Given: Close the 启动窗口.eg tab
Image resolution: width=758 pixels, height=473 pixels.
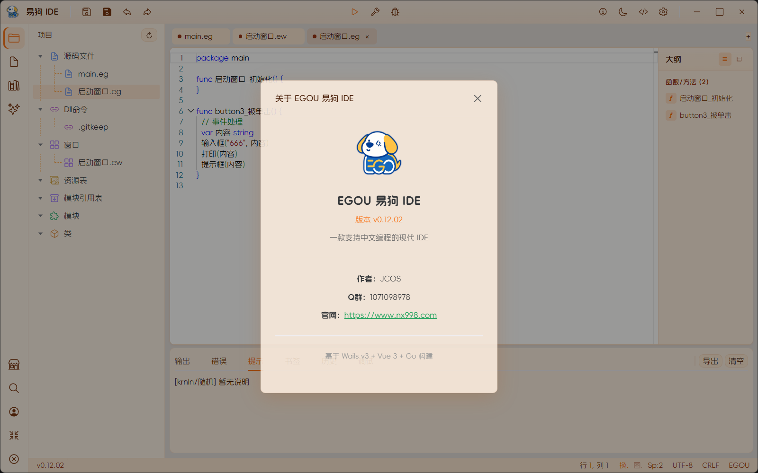Looking at the screenshot, I should 367,37.
